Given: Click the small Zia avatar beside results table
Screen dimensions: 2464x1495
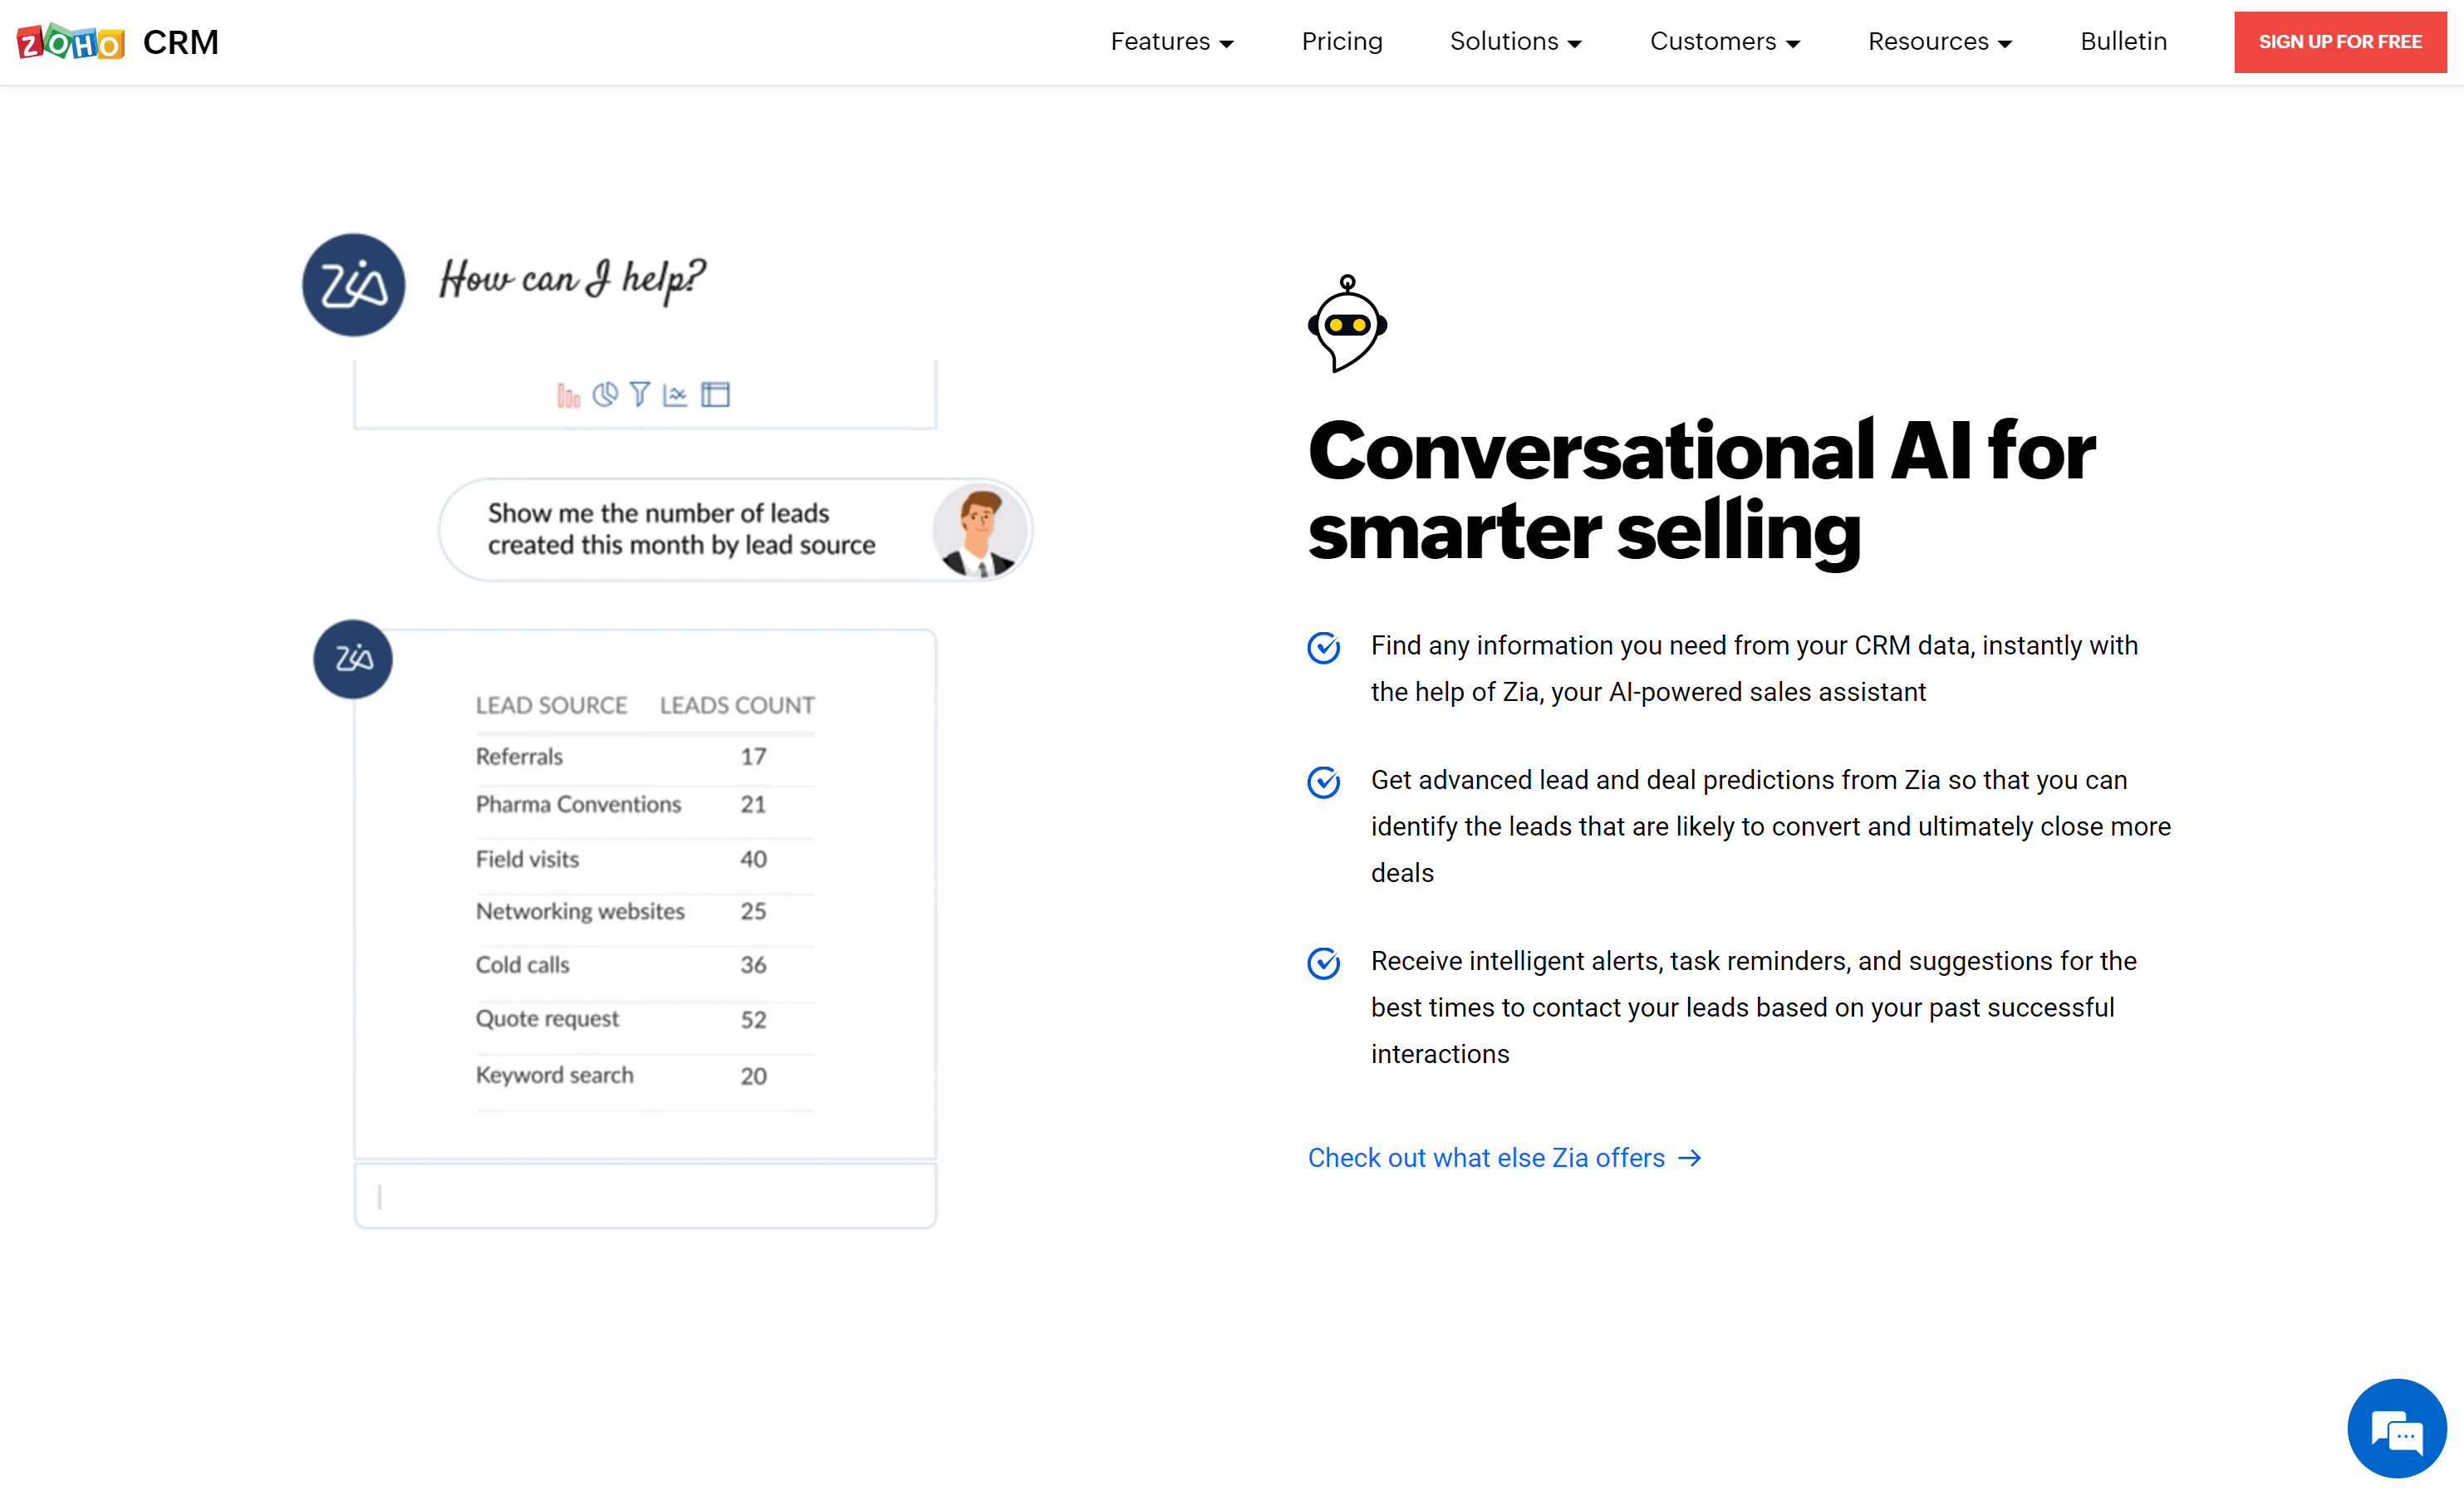Looking at the screenshot, I should pos(353,659).
